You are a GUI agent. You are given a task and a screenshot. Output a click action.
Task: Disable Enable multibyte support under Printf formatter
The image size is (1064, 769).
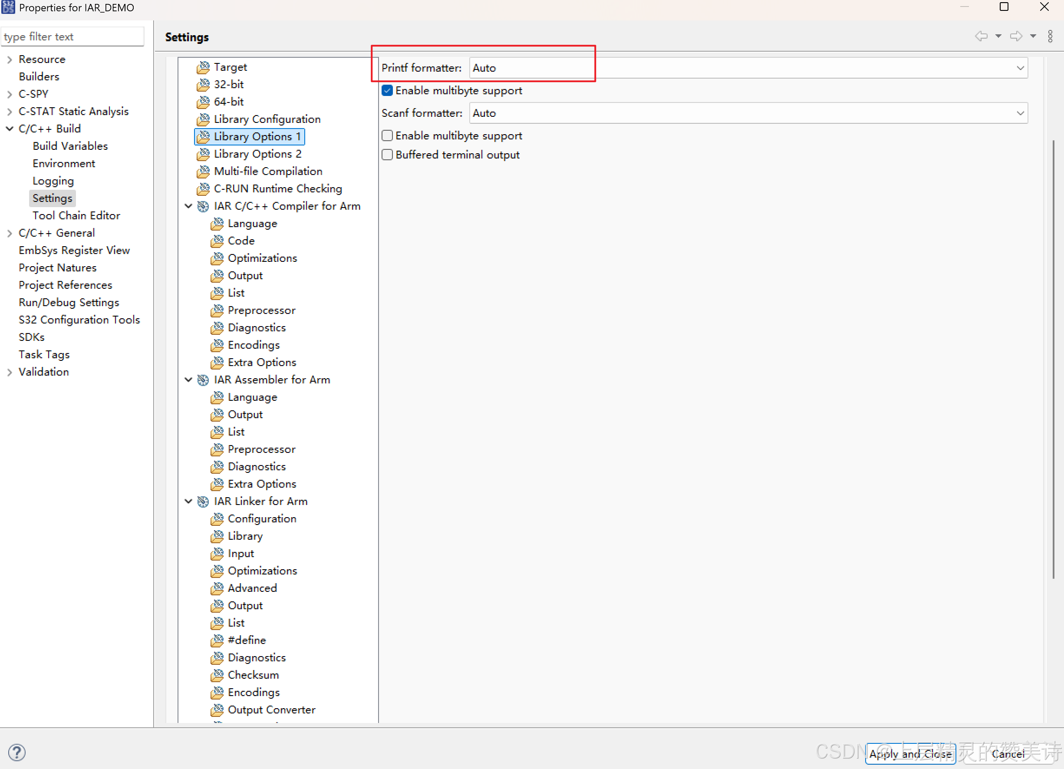tap(387, 90)
